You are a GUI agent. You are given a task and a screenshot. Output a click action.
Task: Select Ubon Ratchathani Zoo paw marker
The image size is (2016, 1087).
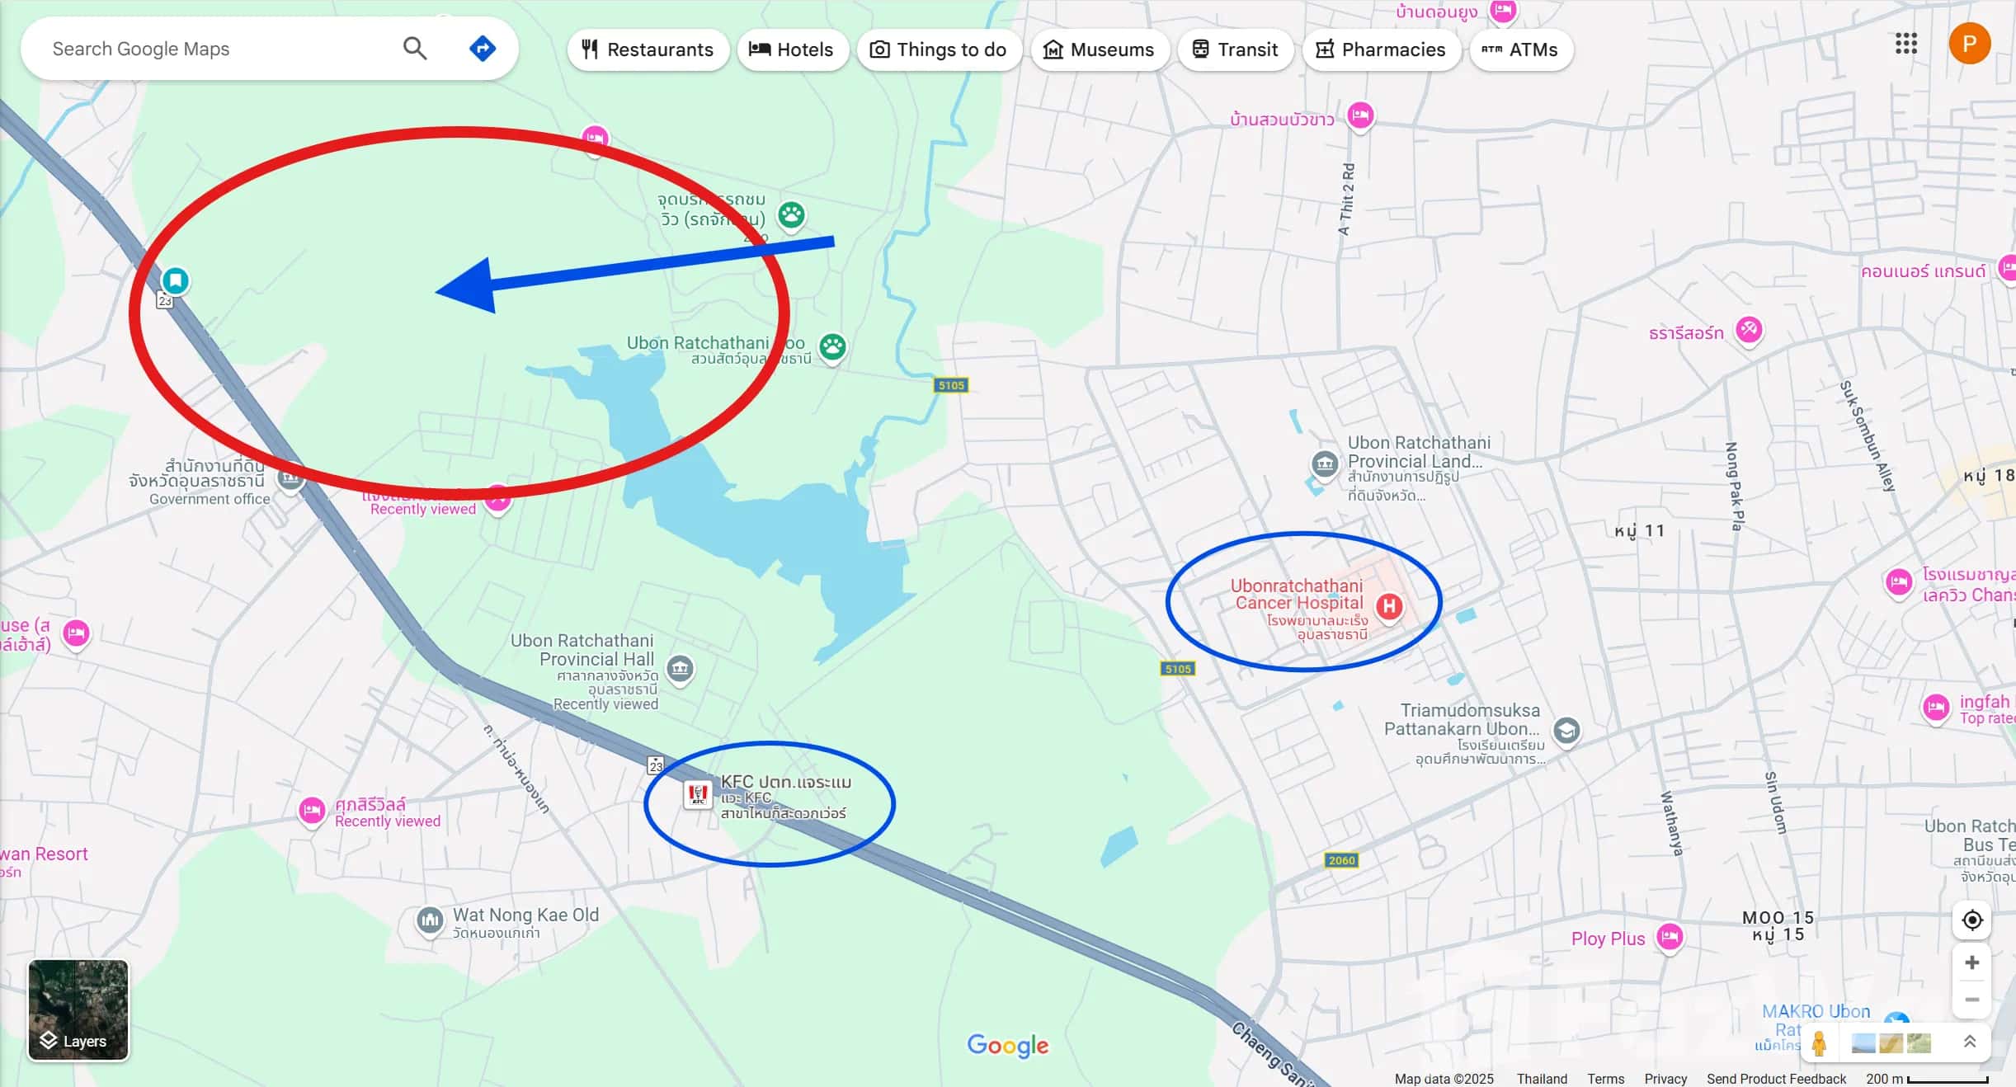[x=832, y=347]
